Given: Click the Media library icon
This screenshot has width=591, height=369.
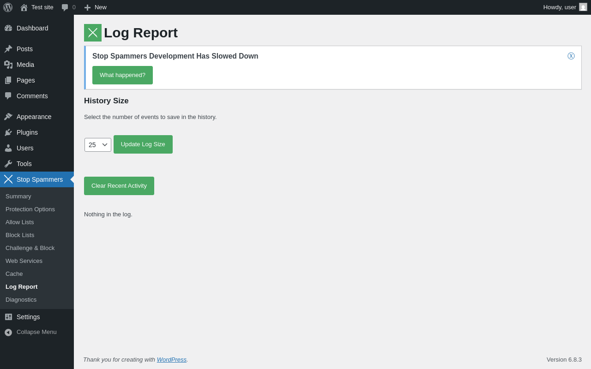Looking at the screenshot, I should 8,65.
